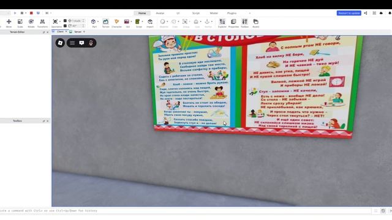Image resolution: width=392 pixels, height=220 pixels.
Task: Open the GUI dropdown arrow
Action: click(x=131, y=22)
